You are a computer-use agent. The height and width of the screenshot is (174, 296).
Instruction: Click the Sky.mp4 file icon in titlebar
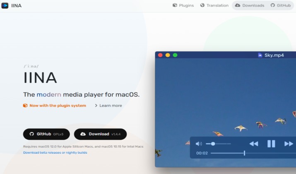pos(260,55)
